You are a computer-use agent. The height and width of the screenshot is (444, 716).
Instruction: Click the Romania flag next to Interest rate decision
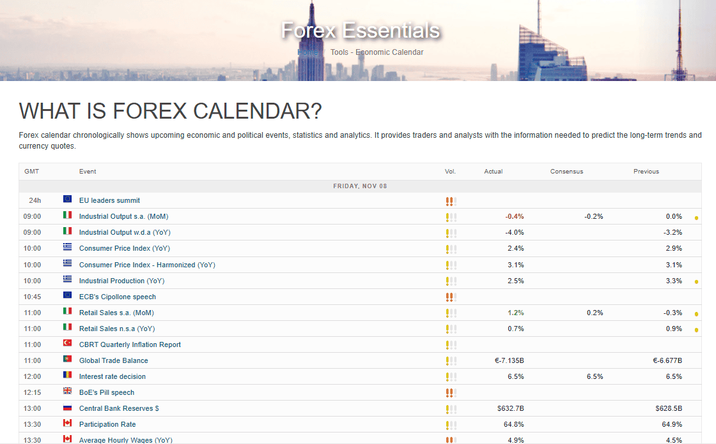pos(67,376)
